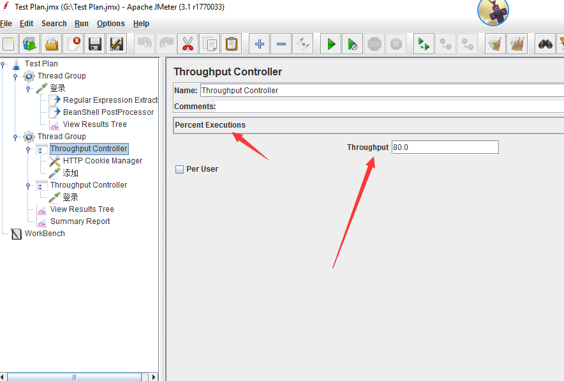
Task: Collapse the Test Plan tree node
Action: pyautogui.click(x=3, y=64)
